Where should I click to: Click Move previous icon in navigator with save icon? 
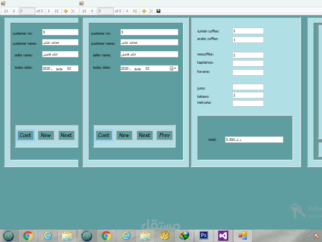(92, 11)
